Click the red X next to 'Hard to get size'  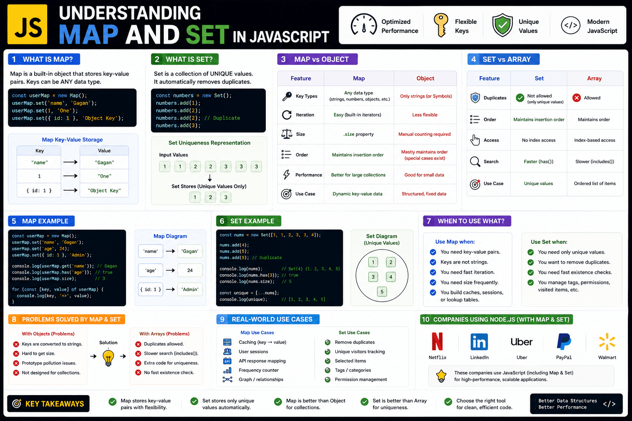point(16,354)
